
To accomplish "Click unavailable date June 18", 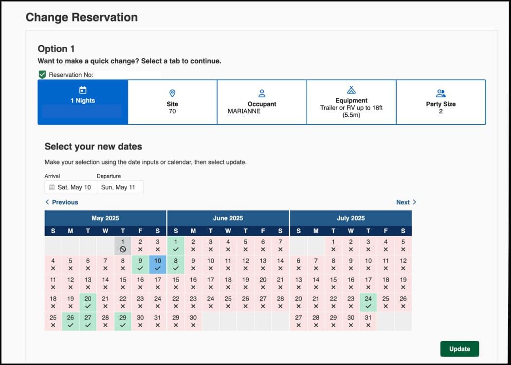I will [x=228, y=284].
